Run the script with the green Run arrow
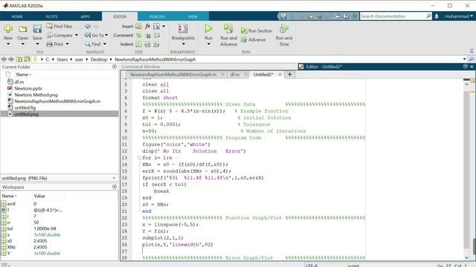The width and height of the screenshot is (476, 267). (x=208, y=29)
